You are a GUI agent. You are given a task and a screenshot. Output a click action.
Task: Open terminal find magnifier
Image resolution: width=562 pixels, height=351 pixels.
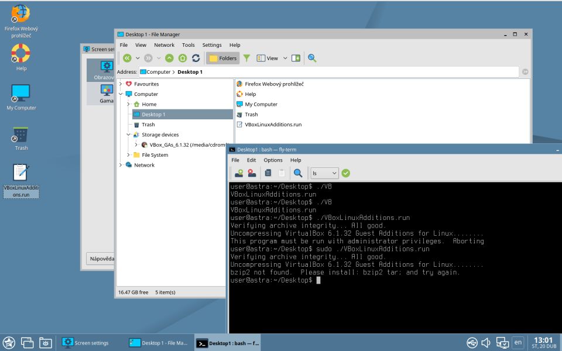tap(298, 173)
